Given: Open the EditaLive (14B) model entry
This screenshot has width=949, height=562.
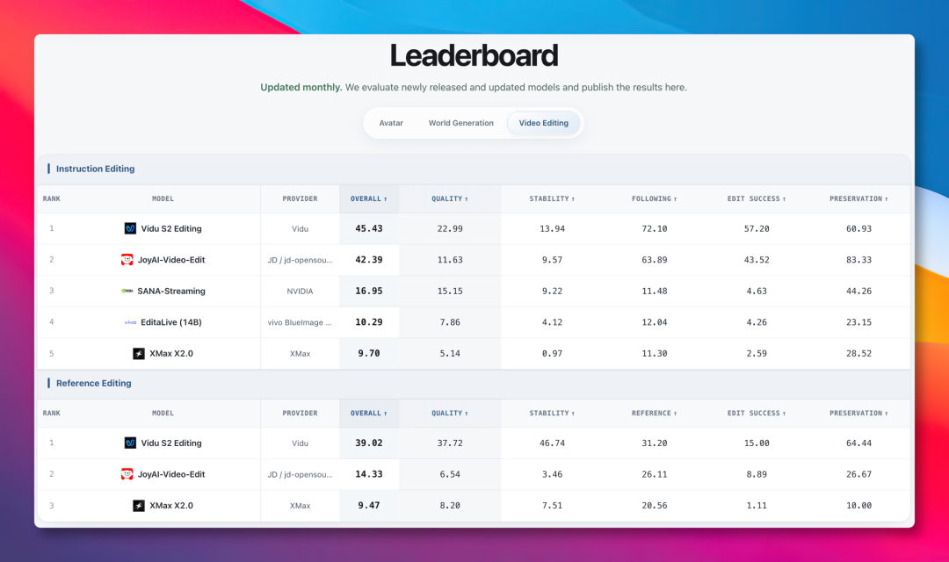Looking at the screenshot, I should point(171,322).
